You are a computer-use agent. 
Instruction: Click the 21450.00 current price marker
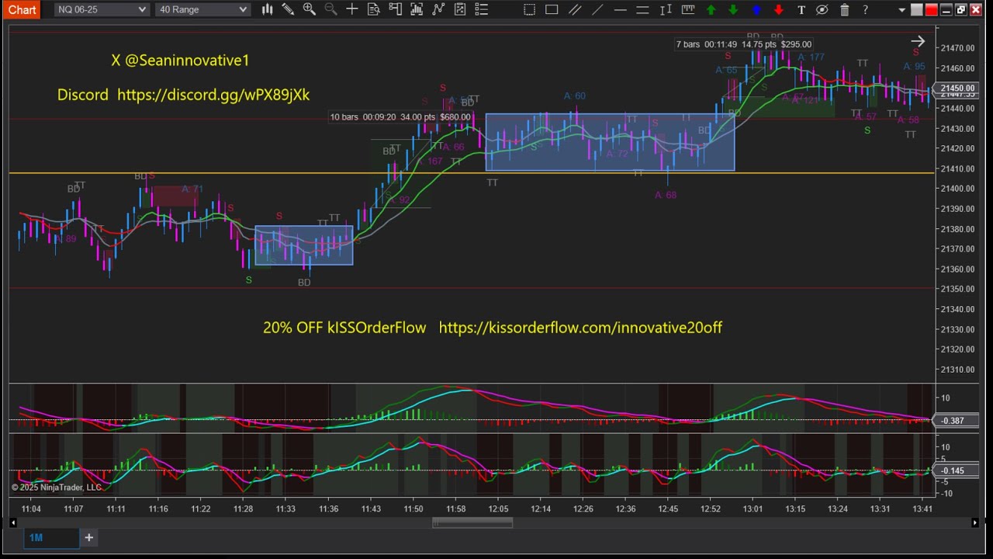(x=957, y=89)
